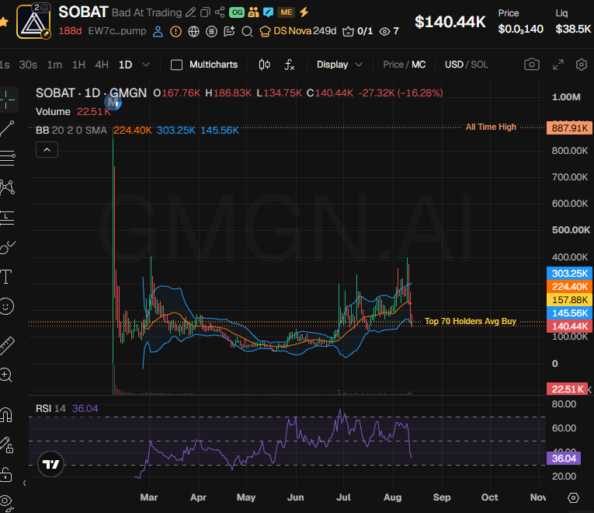Switch chart to Price mode
594x513 pixels.
click(393, 65)
